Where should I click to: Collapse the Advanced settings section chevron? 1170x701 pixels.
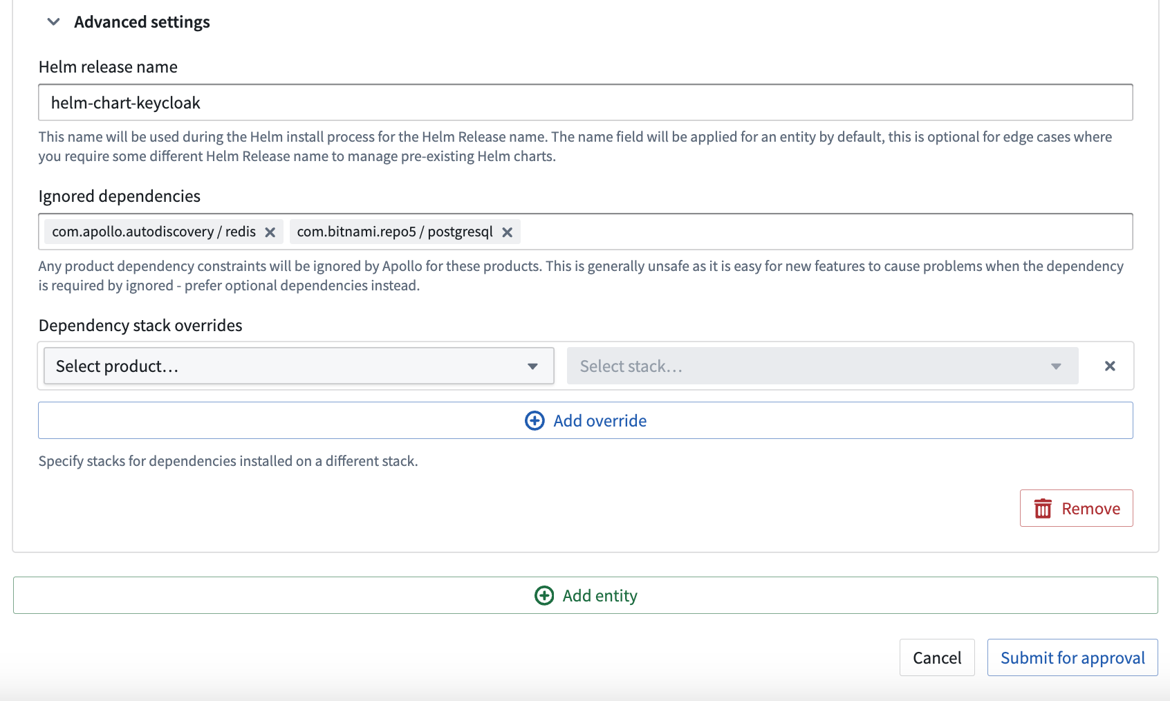[x=53, y=22]
